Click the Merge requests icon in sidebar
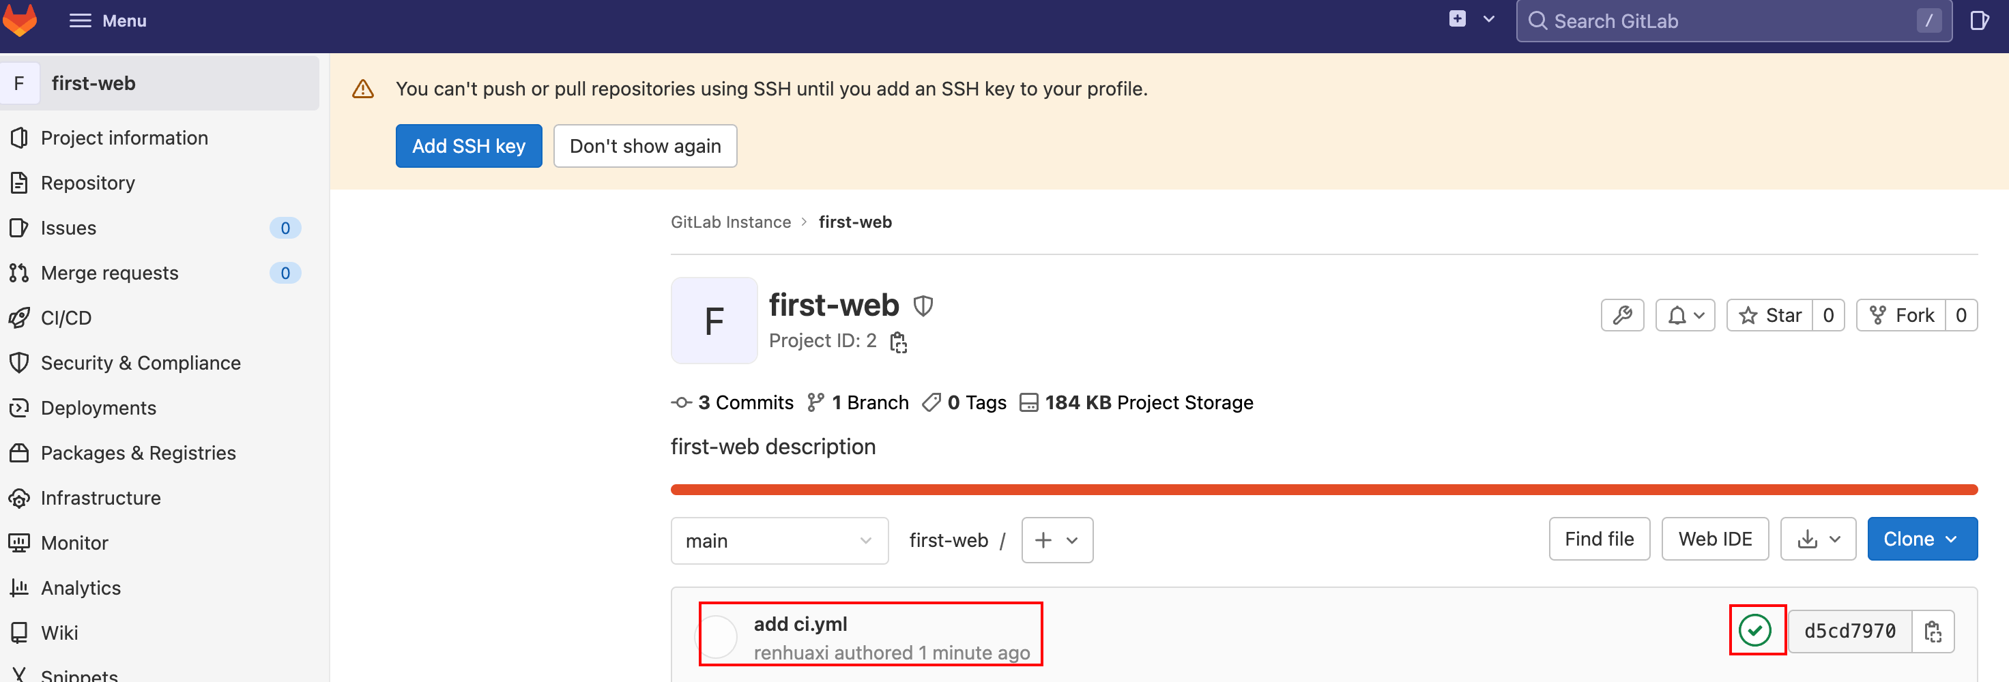The height and width of the screenshot is (682, 2009). coord(20,273)
